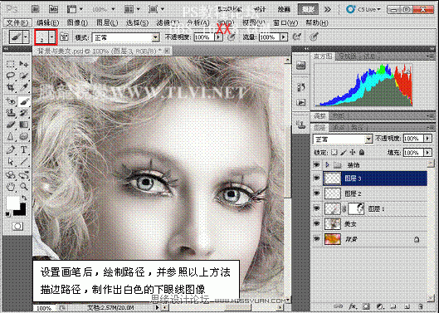Enable lock transparent pixels for layer

[334, 153]
